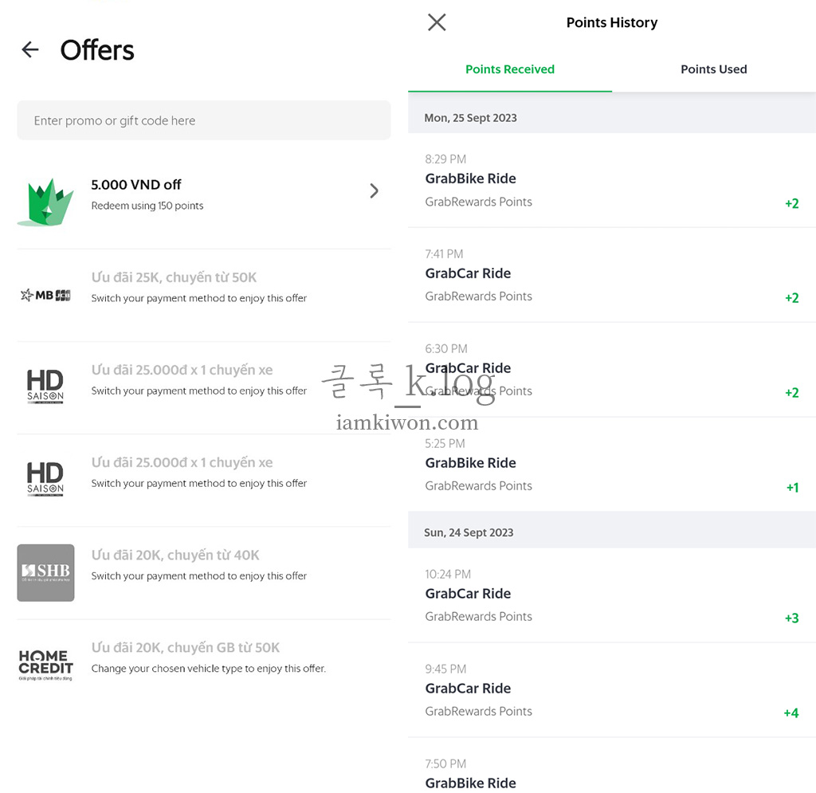Close the Points History screen
Image resolution: width=816 pixels, height=793 pixels.
click(x=437, y=22)
